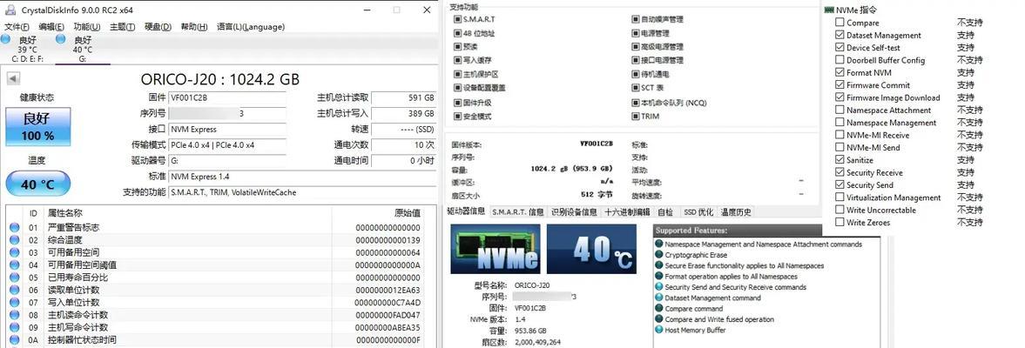Image resolution: width=1025 pixels, height=348 pixels.
Task: Switch to the 识别设备信息 tab
Action: coord(574,211)
